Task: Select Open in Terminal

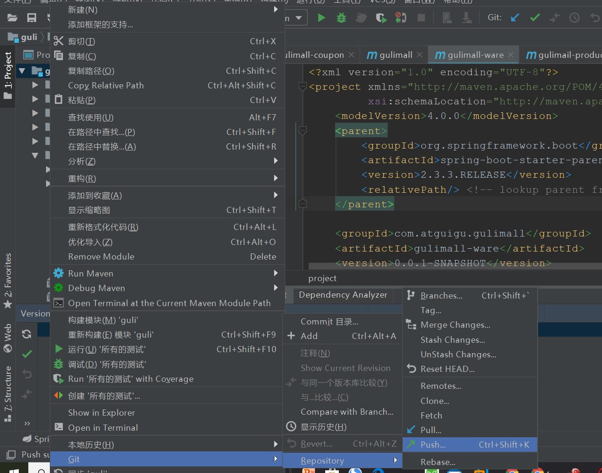Action: click(167, 428)
